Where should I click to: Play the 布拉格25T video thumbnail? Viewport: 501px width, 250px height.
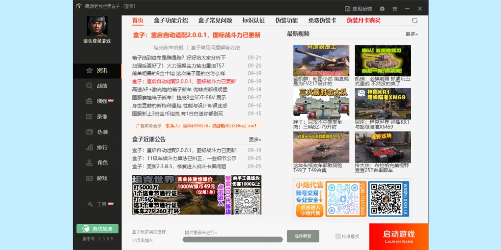coord(383,147)
